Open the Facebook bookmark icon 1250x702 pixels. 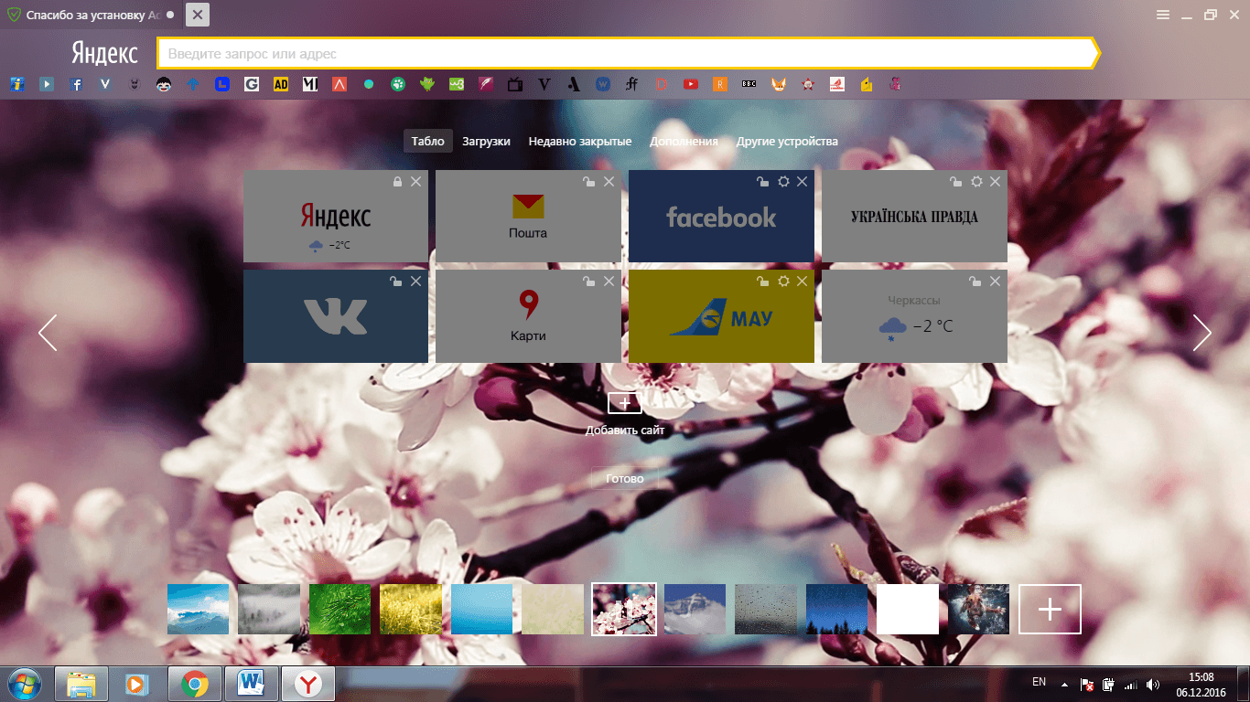(77, 84)
